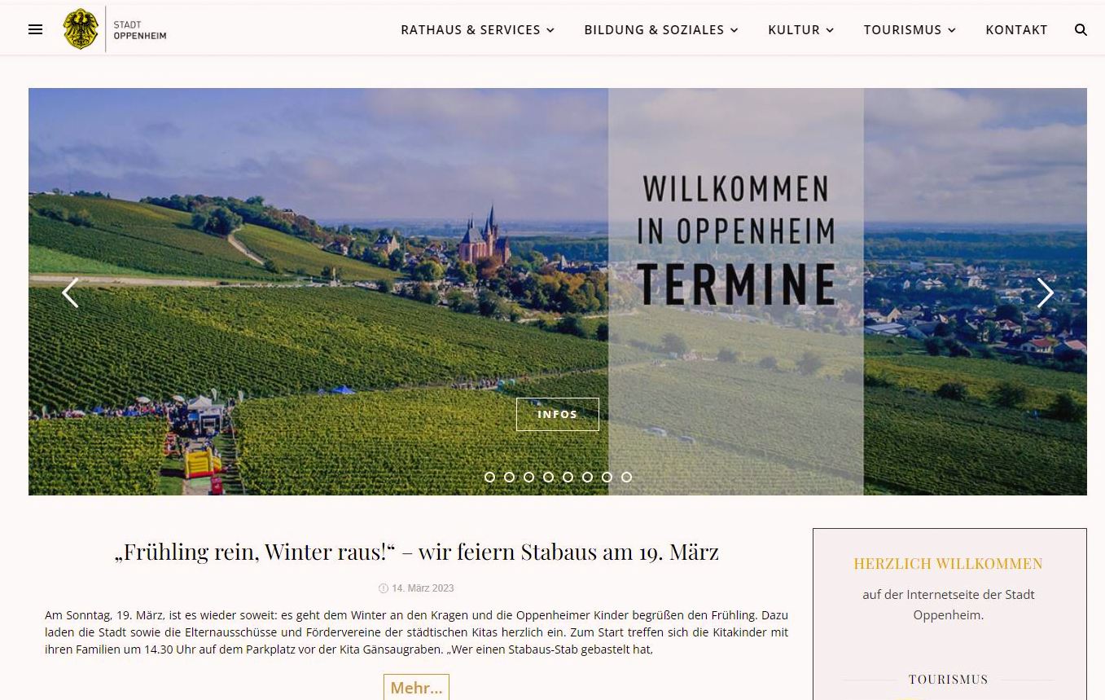Open the Kontakt menu item
Viewport: 1105px width, 700px height.
[x=1016, y=29]
